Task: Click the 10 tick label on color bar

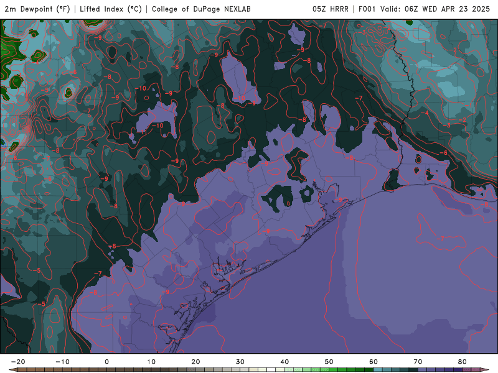Action: 151,362
